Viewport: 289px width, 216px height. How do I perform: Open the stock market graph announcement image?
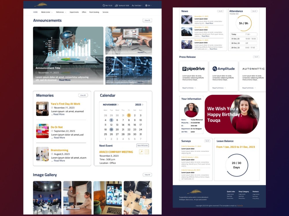coord(129,71)
